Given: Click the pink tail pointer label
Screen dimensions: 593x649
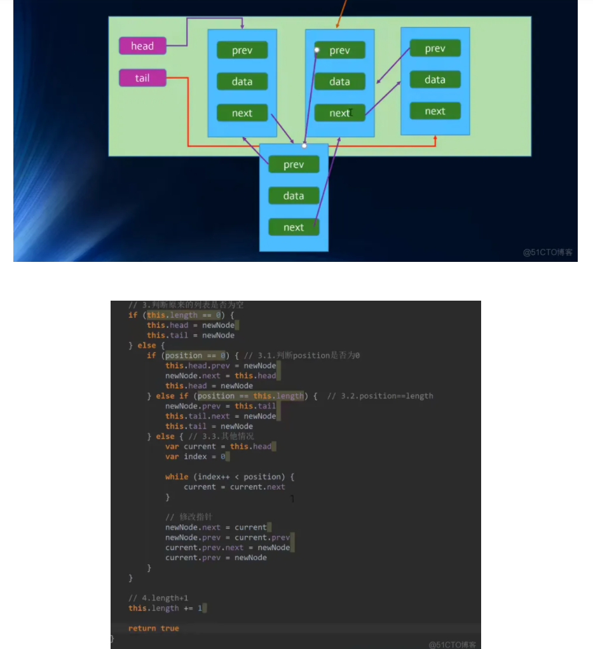Looking at the screenshot, I should (142, 78).
